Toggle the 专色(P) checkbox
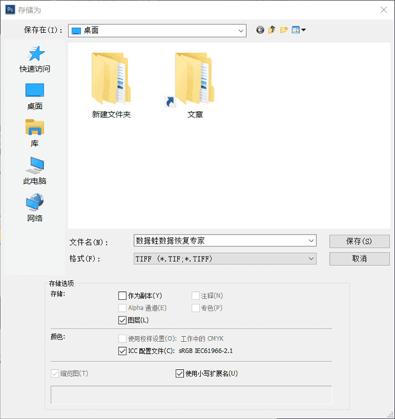The height and width of the screenshot is (419, 395). click(x=196, y=308)
